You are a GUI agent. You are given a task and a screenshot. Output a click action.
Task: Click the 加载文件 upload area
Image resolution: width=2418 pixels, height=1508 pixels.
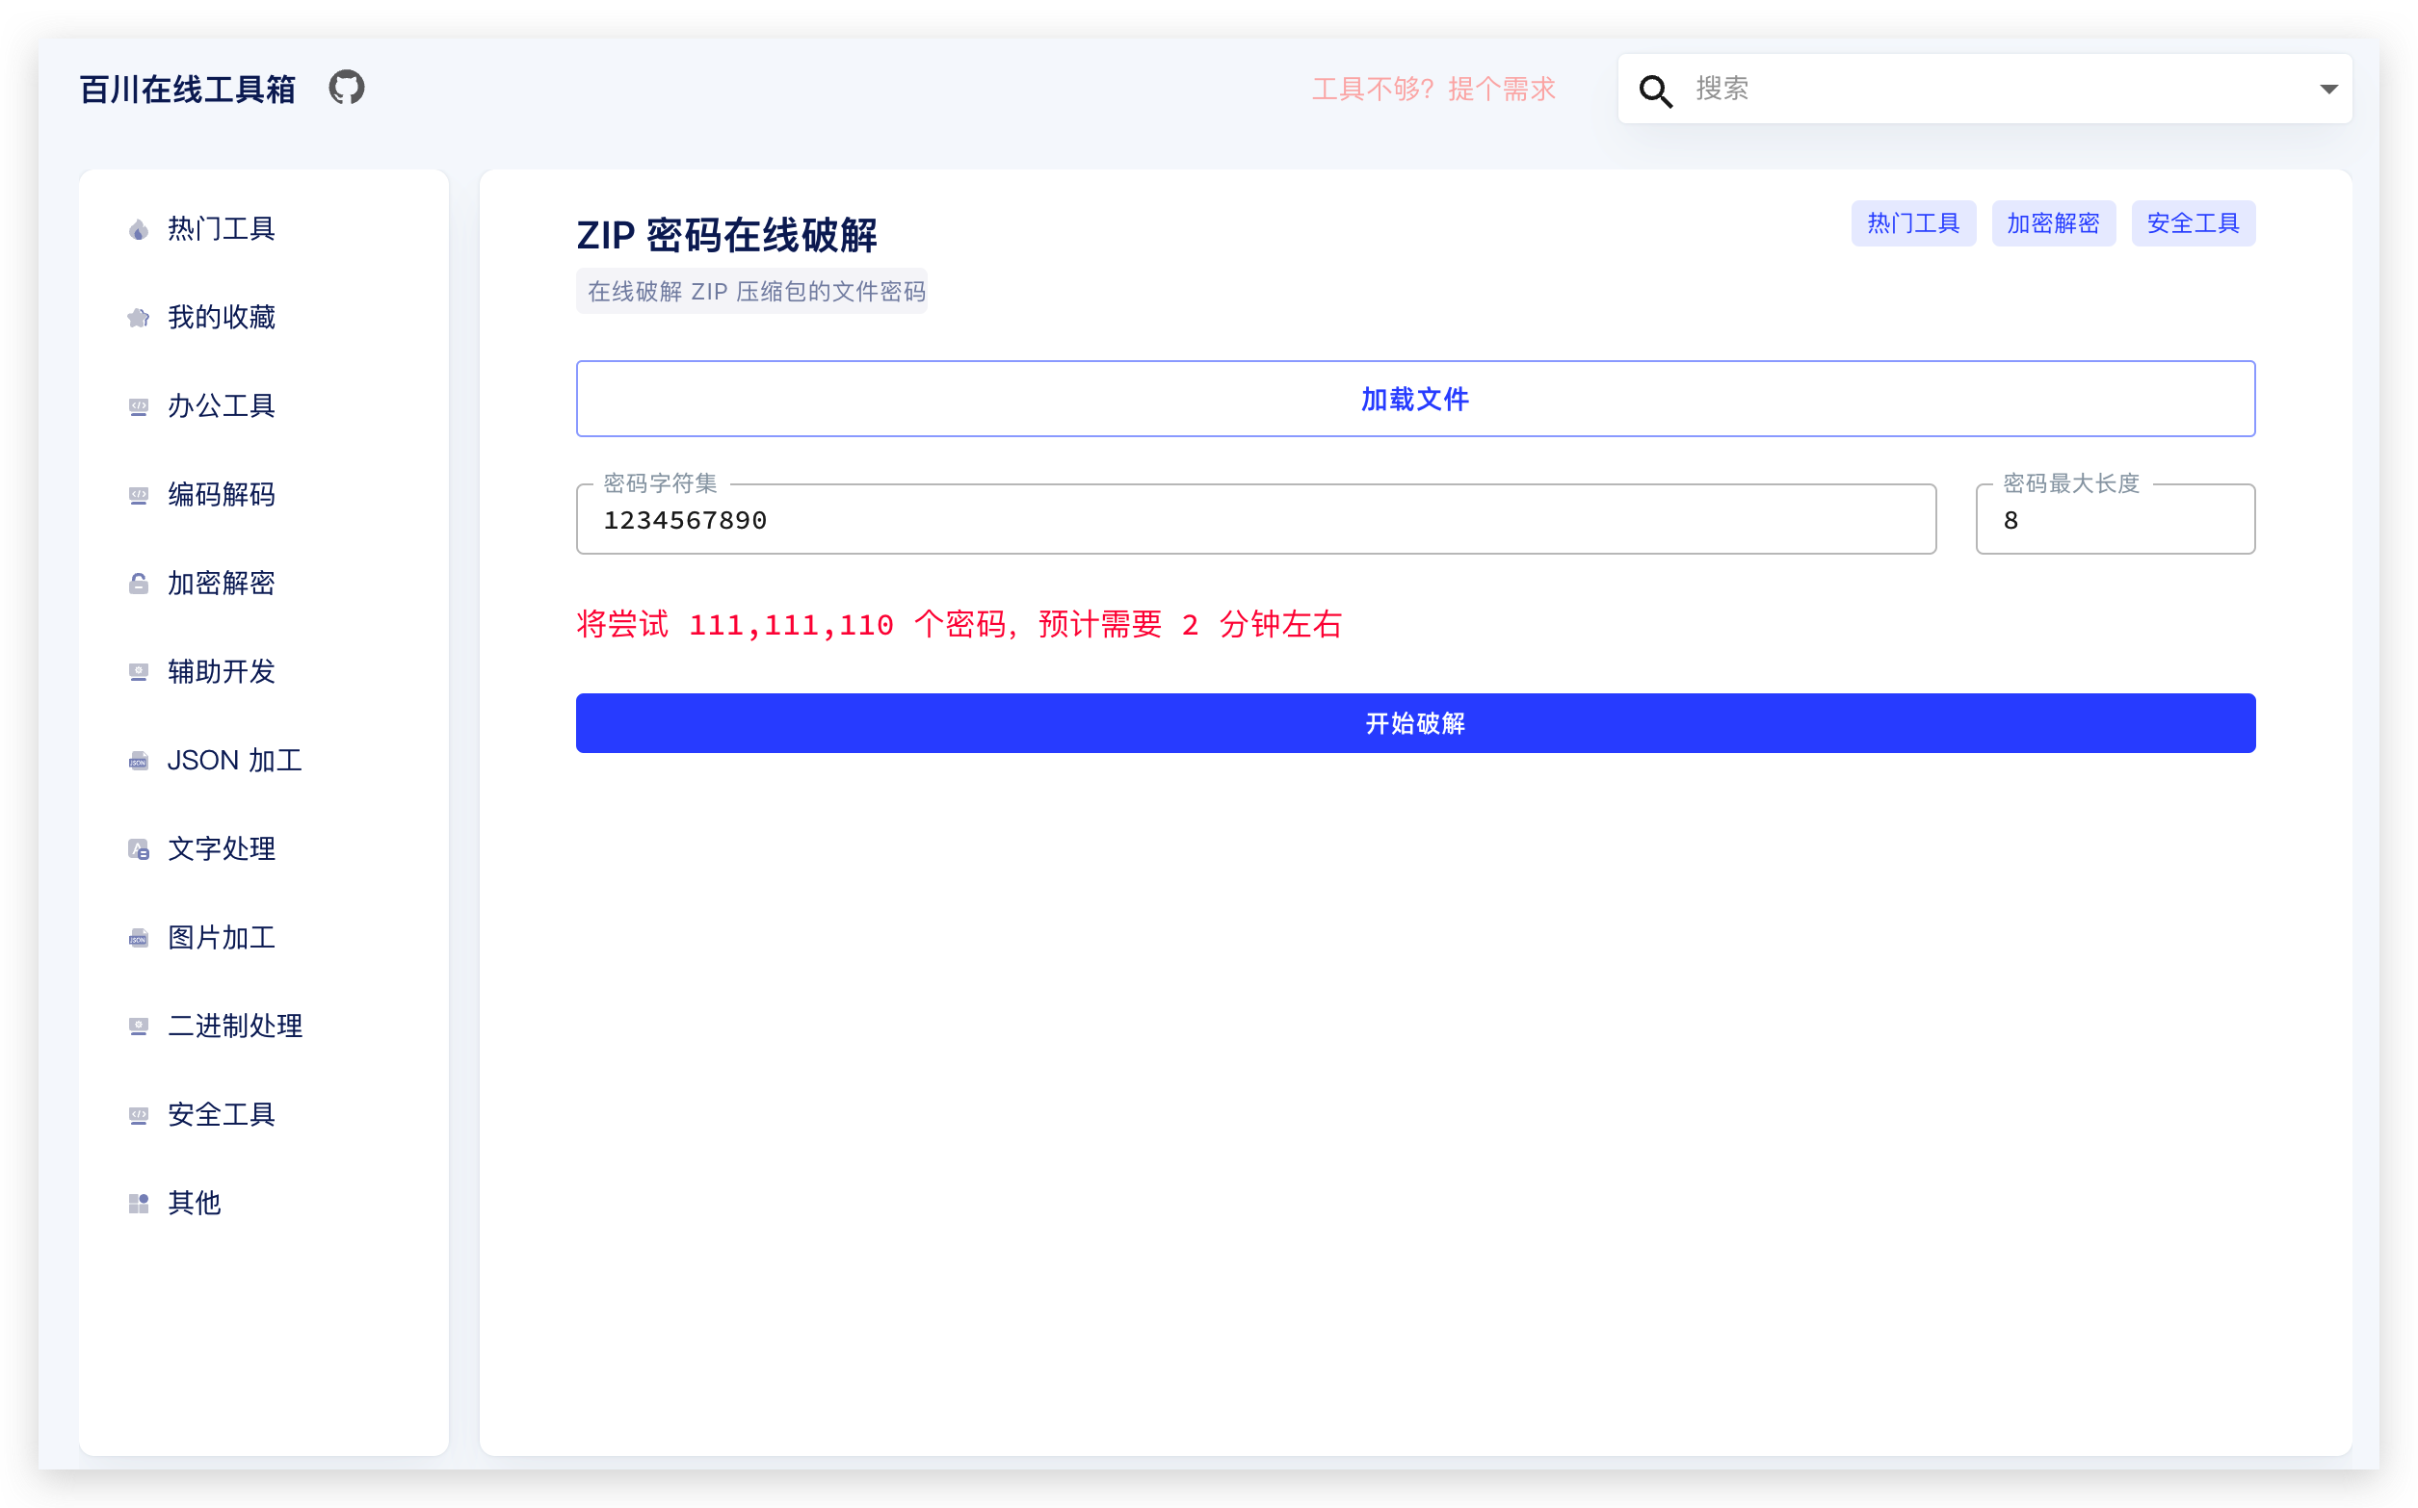pyautogui.click(x=1414, y=398)
